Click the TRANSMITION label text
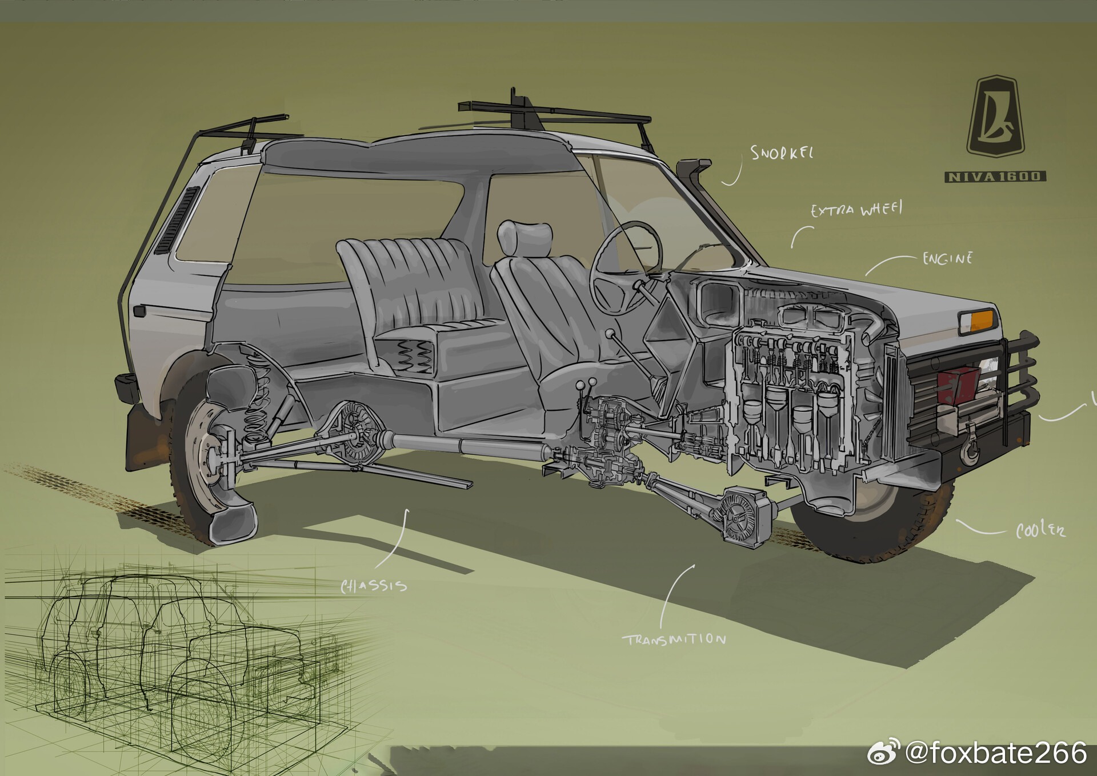The image size is (1097, 776). 674,639
